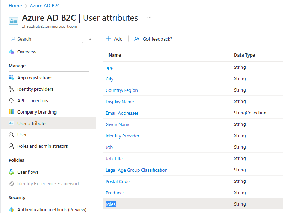This screenshot has height=213, width=283.
Task: Click String type in app row
Action: point(240,67)
